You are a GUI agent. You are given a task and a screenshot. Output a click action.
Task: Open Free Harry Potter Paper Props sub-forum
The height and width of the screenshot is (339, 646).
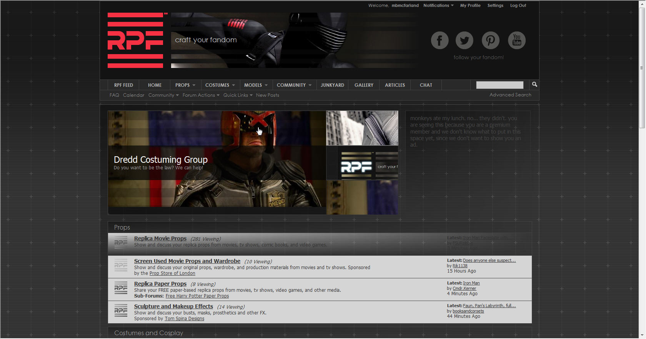coord(197,296)
